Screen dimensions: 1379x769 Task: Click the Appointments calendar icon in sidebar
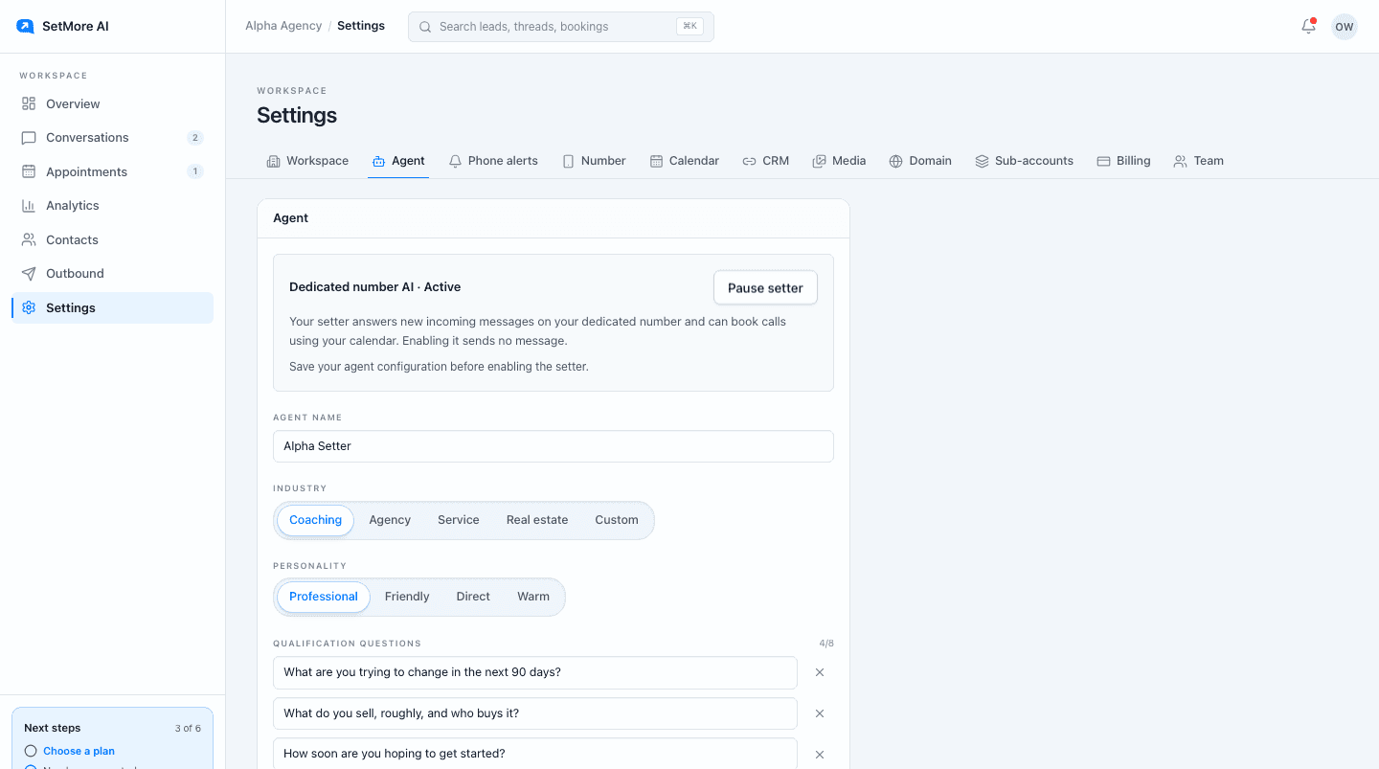[x=29, y=171]
